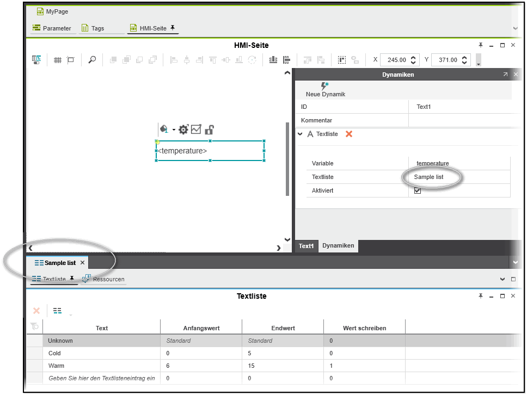Collapse the Textliste dynamic section
Screen dimensions: 527x395
point(301,134)
